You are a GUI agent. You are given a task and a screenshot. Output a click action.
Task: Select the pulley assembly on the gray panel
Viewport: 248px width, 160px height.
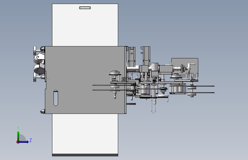pos(115,84)
